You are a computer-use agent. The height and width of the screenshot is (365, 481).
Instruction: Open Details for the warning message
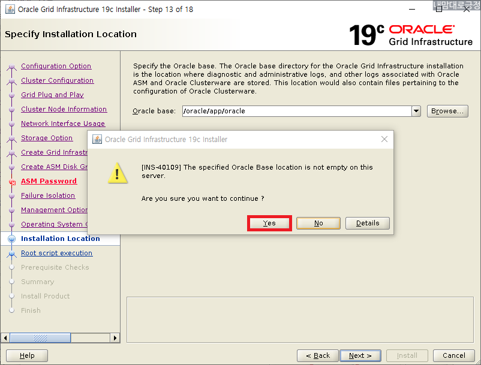pyautogui.click(x=368, y=223)
